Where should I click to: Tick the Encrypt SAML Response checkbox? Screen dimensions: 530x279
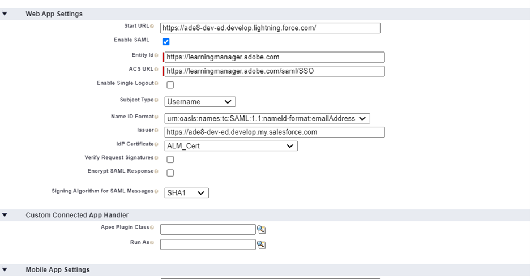pyautogui.click(x=170, y=173)
